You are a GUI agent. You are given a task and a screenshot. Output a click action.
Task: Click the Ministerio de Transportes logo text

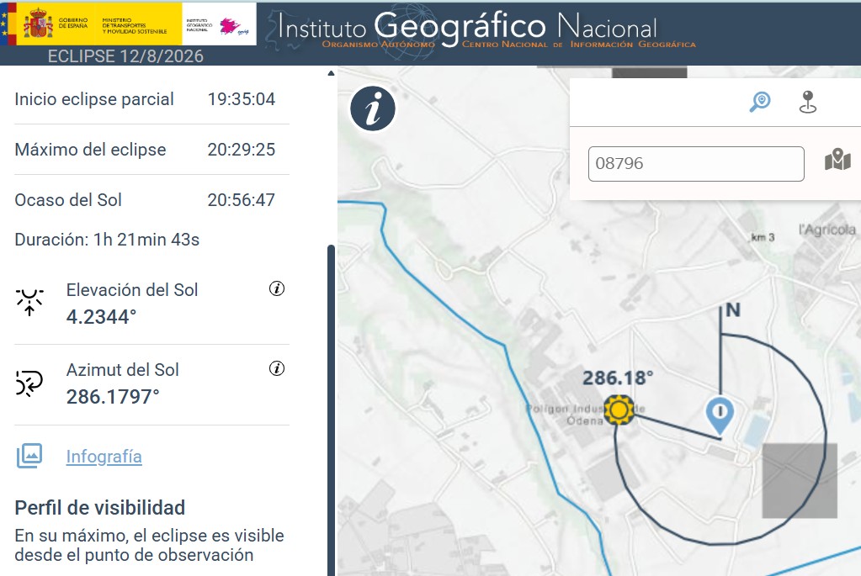(x=134, y=25)
